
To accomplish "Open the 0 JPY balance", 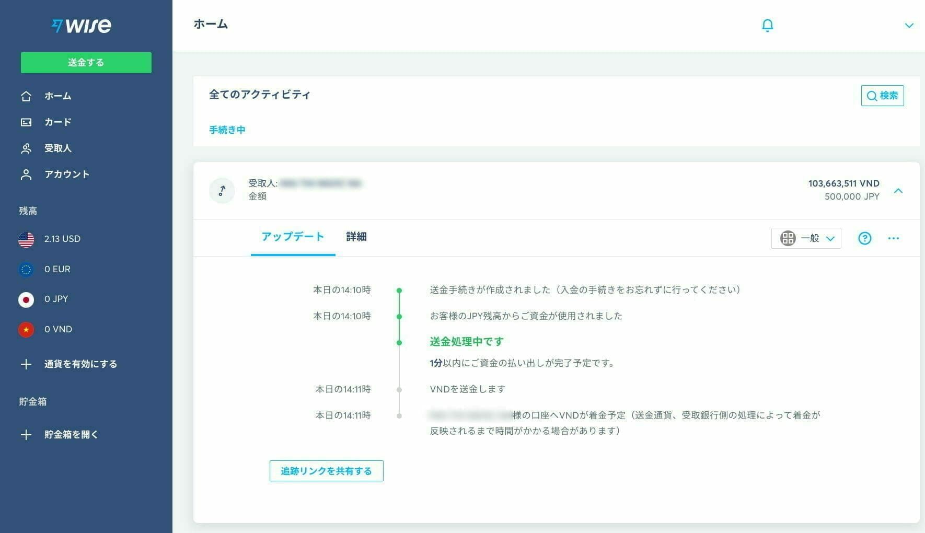I will (56, 299).
